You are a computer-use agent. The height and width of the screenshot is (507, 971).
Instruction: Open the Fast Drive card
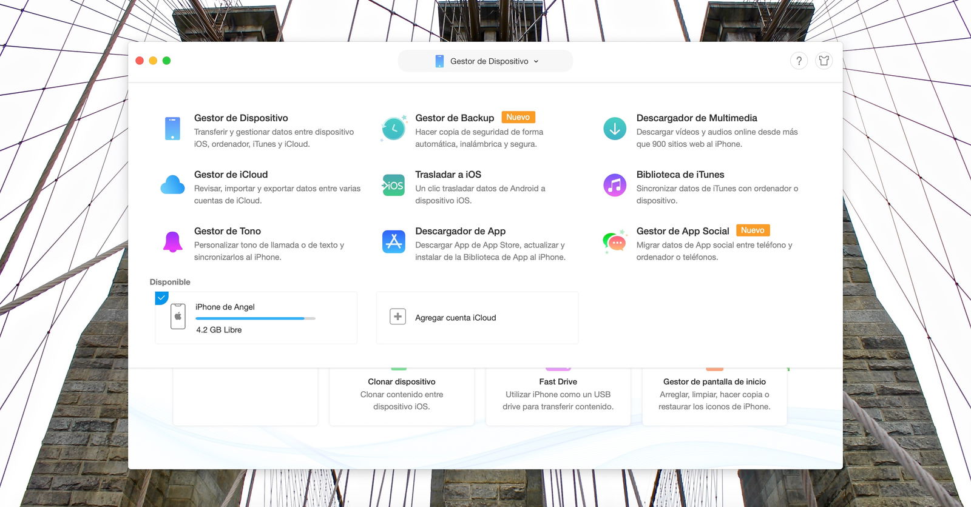click(x=558, y=396)
